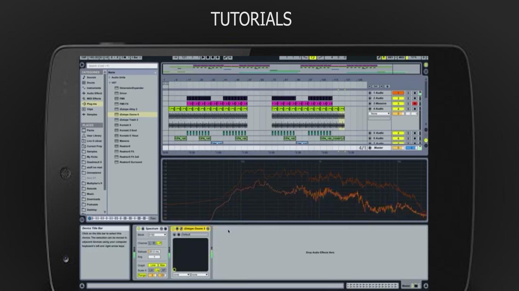This screenshot has height=291, width=519.
Task: Toggle the metronome button
Action: click(125, 58)
